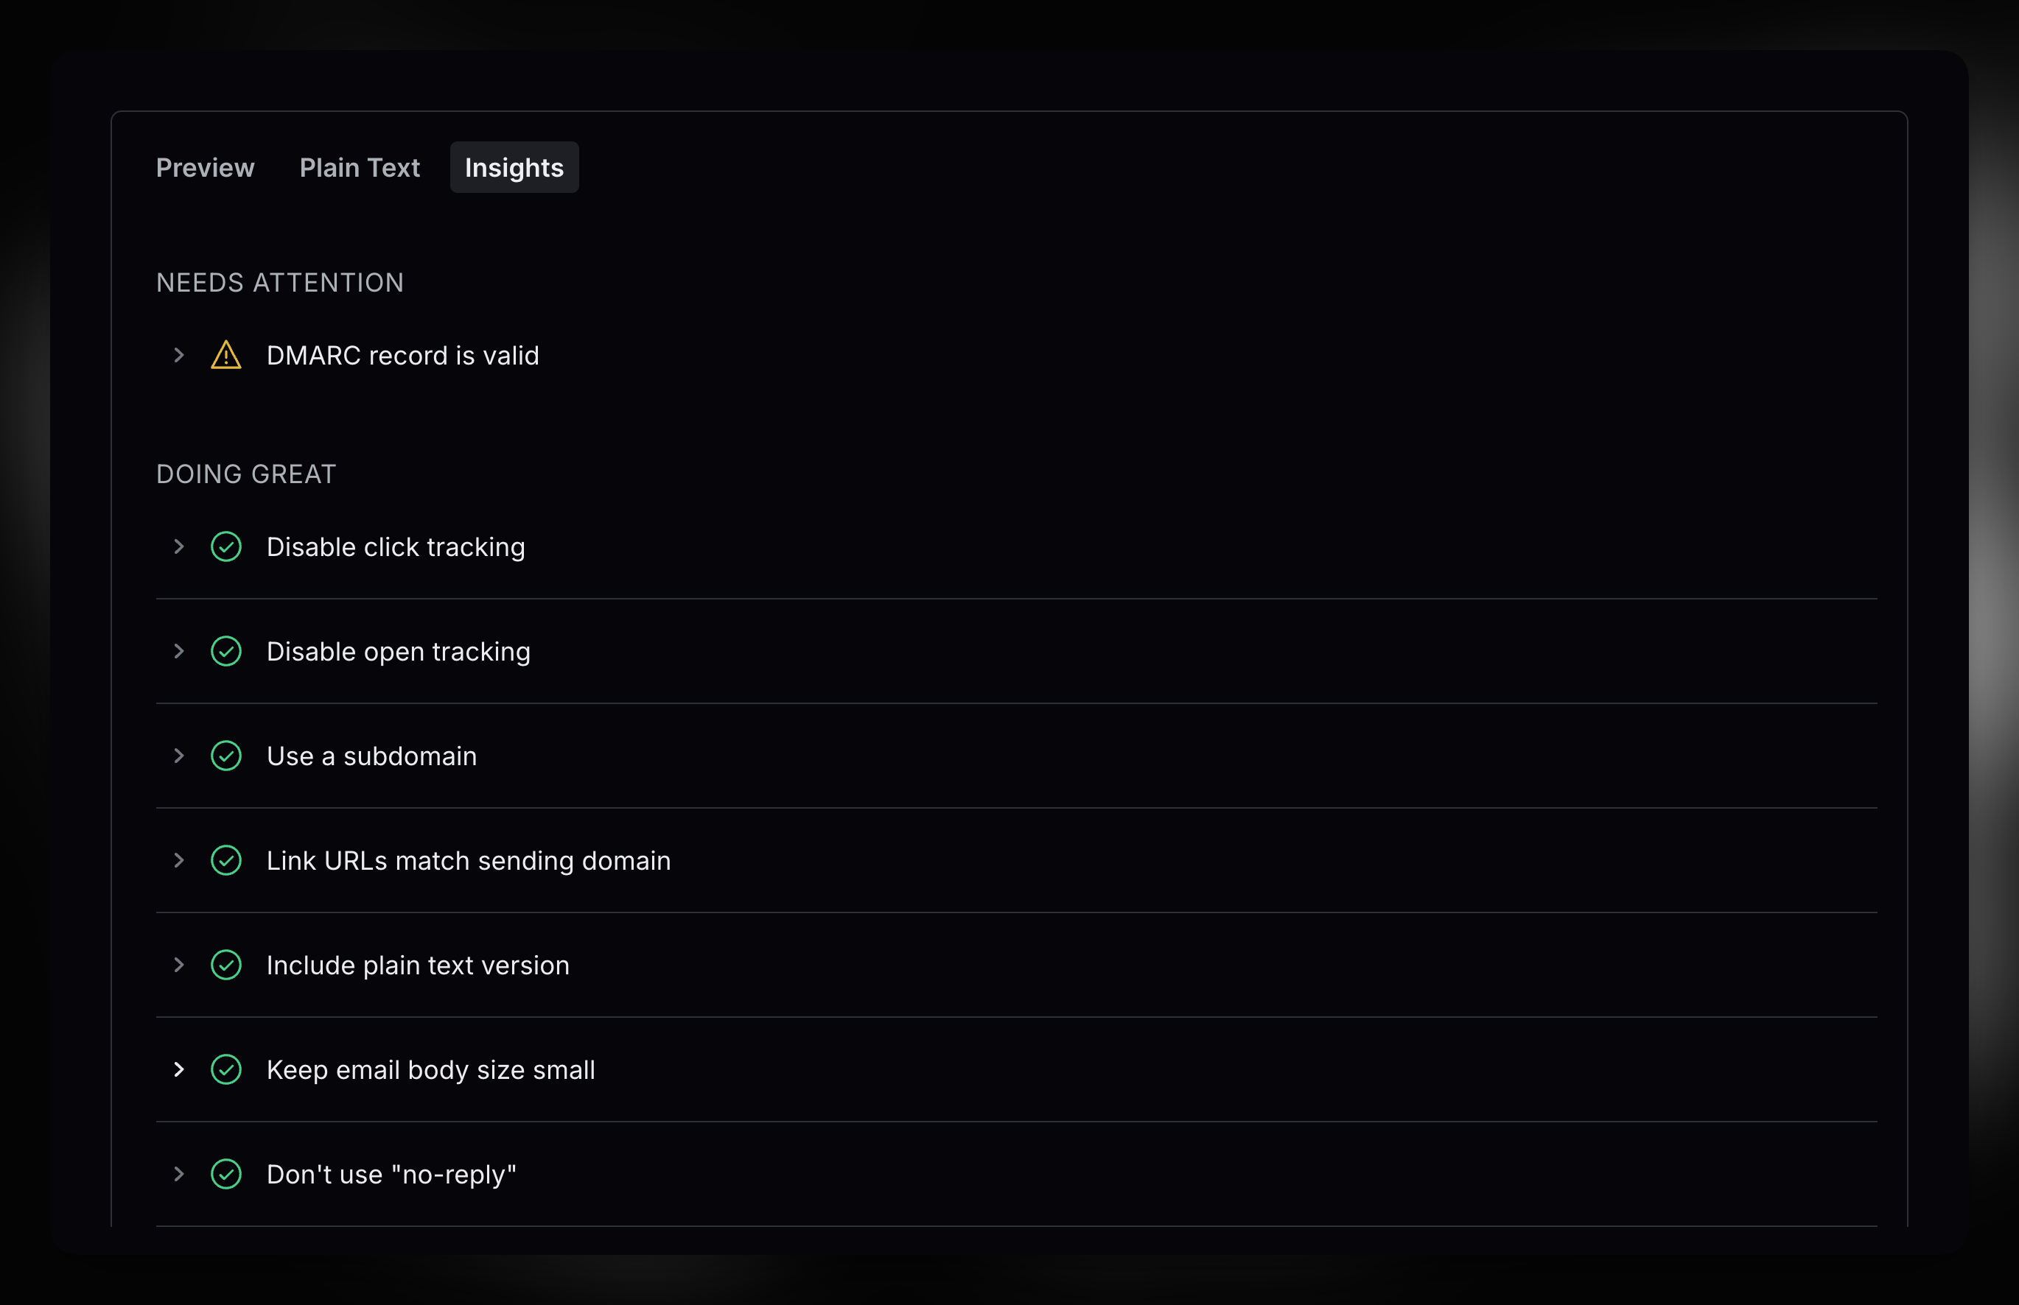Expand the DMARC record is valid row chevron
This screenshot has width=2019, height=1305.
(x=179, y=355)
